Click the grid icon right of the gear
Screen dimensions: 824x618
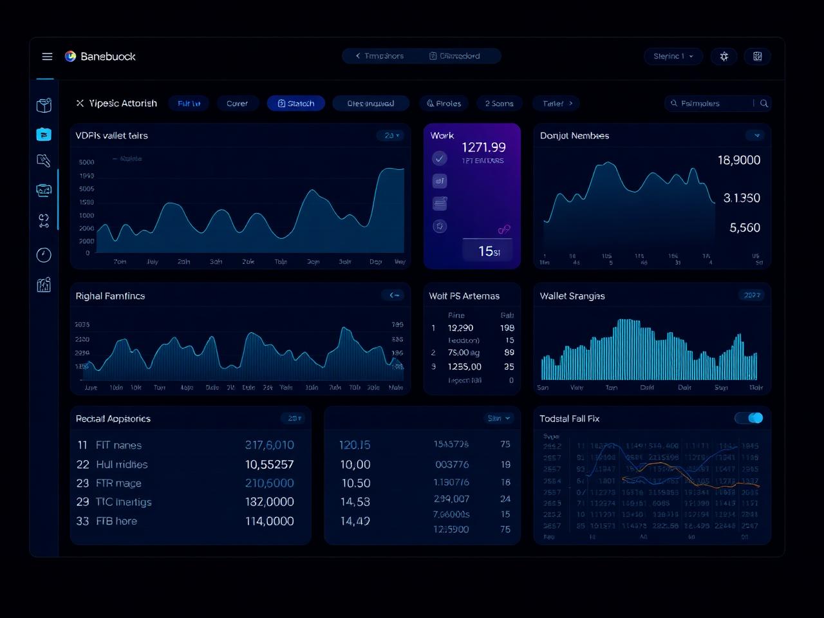[x=758, y=57]
